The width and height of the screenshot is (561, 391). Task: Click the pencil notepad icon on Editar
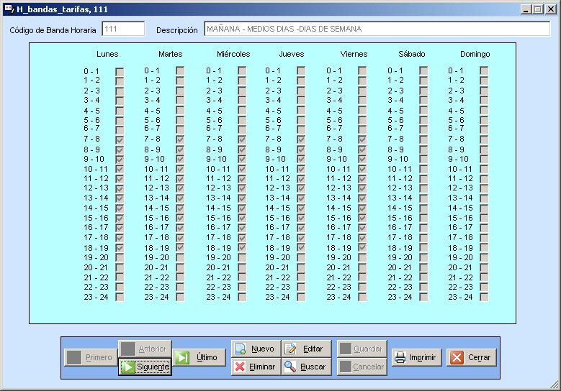(x=290, y=349)
